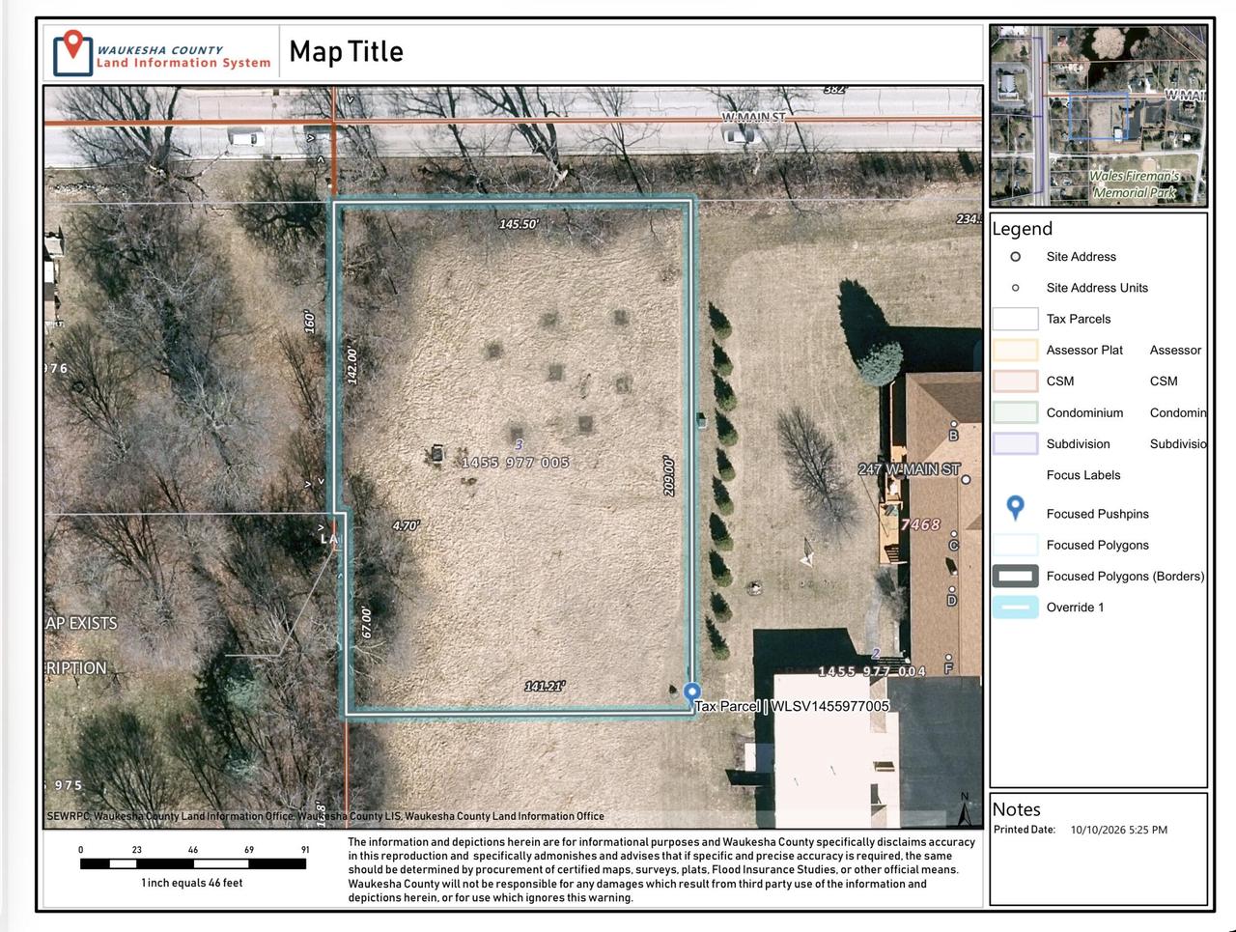Click the scale bar below the map

[x=193, y=863]
